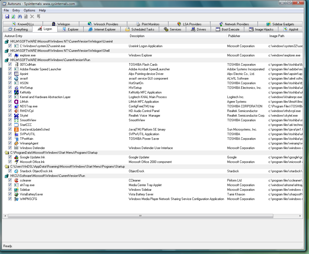Click the horizontal scrollbar thumb
This screenshot has width=309, height=254.
pyautogui.click(x=140, y=216)
